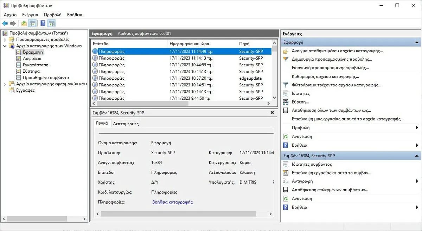
Task: Click the Ανανέωση refresh icon under Εφαρμογή
Action: (x=286, y=137)
